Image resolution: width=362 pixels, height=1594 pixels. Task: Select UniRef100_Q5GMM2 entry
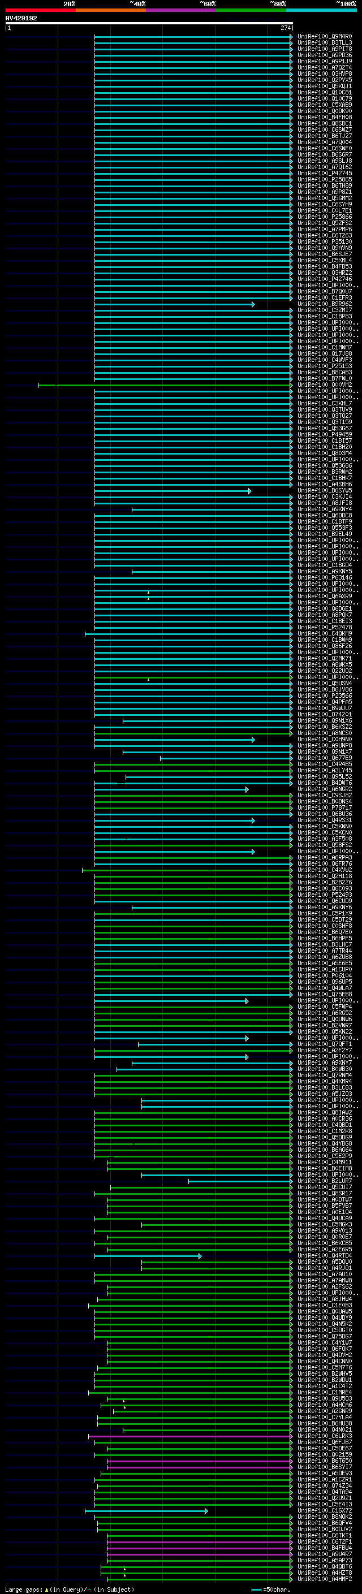click(x=325, y=198)
